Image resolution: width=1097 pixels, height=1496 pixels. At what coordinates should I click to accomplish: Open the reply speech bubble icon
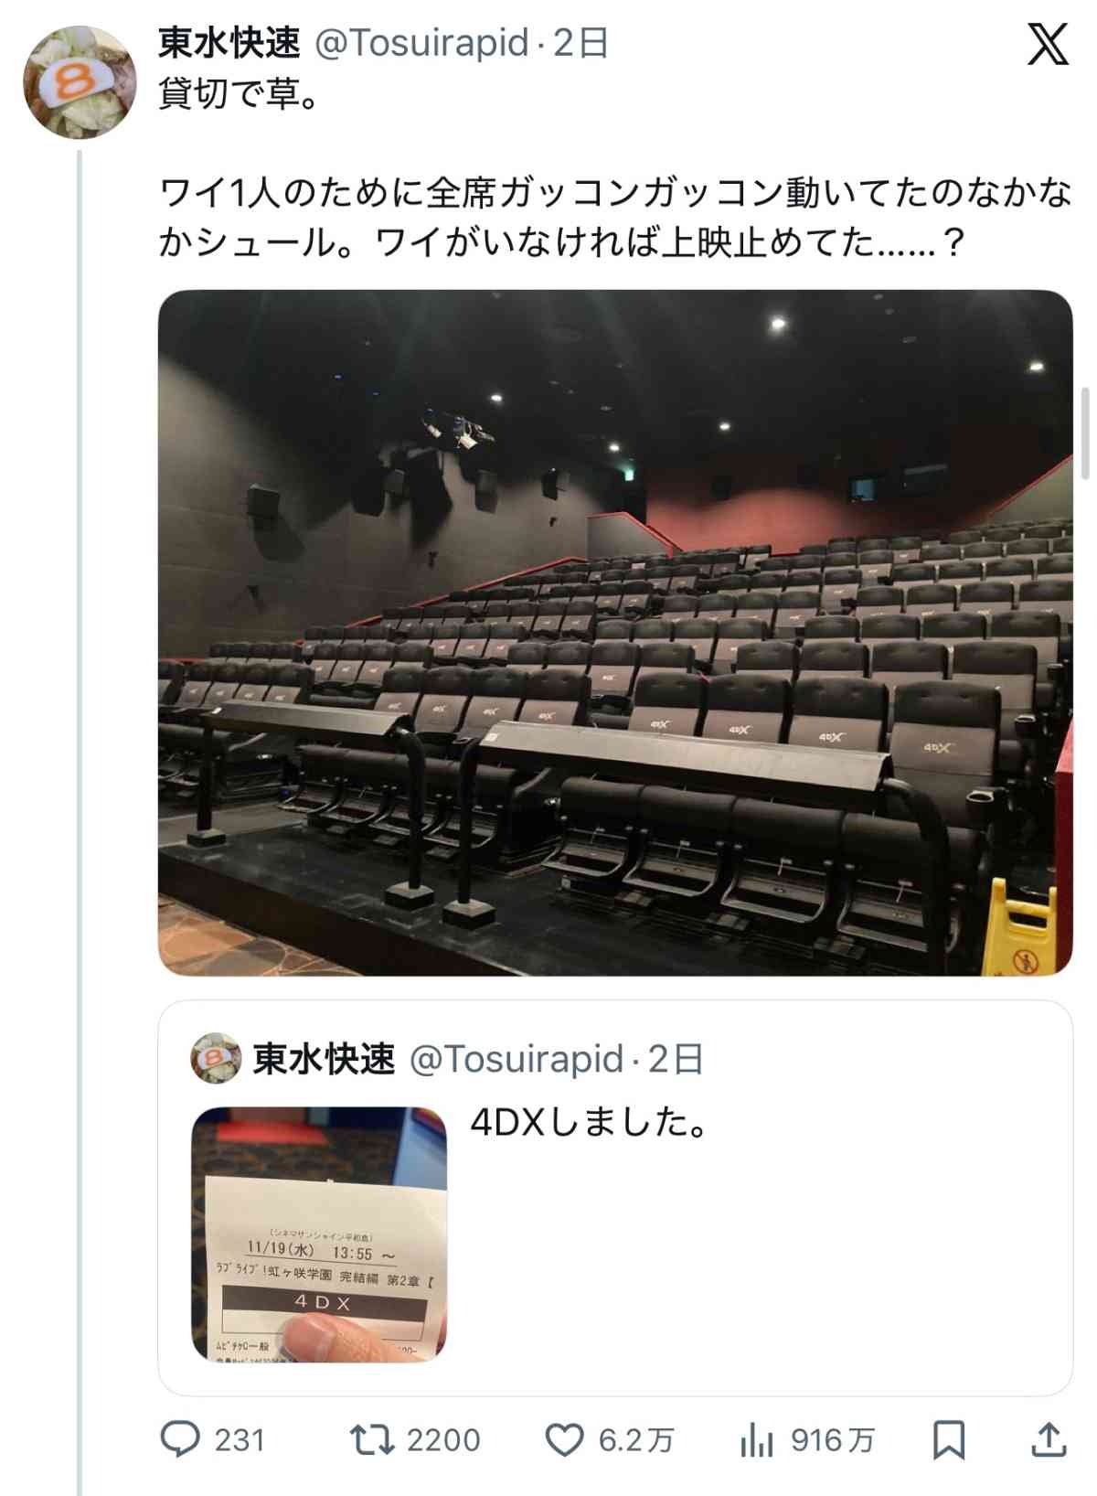(180, 1439)
